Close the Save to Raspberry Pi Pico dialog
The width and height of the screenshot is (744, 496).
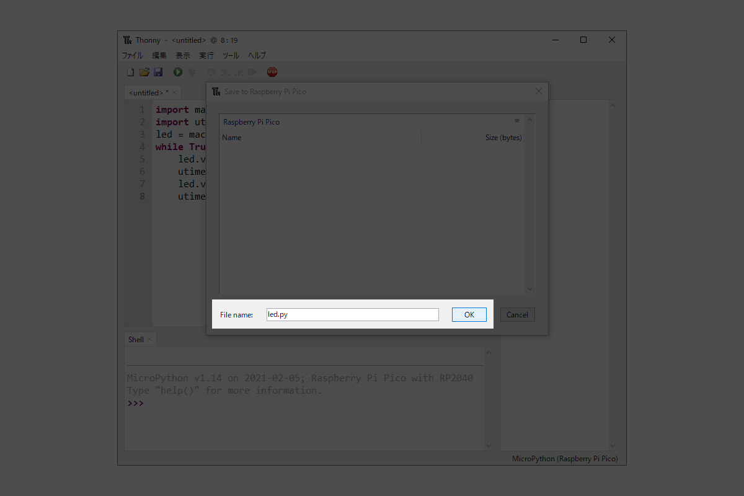[x=538, y=92]
